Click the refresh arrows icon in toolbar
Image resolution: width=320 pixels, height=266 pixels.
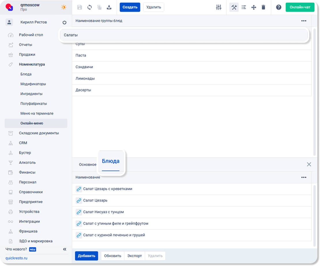pyautogui.click(x=89, y=7)
